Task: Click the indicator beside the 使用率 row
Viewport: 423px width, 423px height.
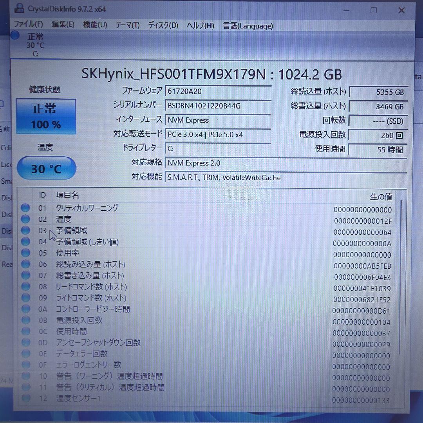Action: point(25,253)
